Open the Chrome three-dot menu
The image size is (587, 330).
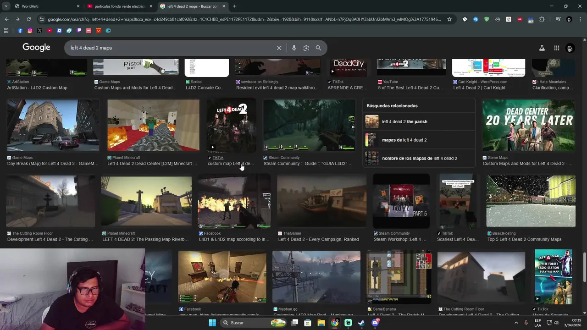[580, 19]
